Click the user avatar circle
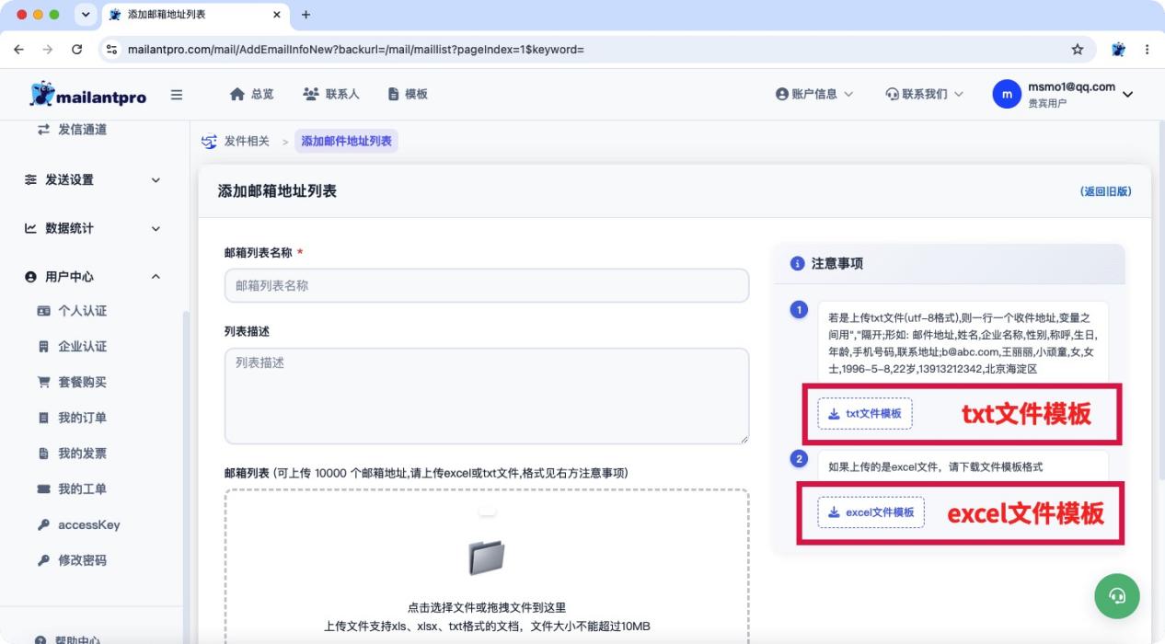The image size is (1165, 644). click(1007, 94)
